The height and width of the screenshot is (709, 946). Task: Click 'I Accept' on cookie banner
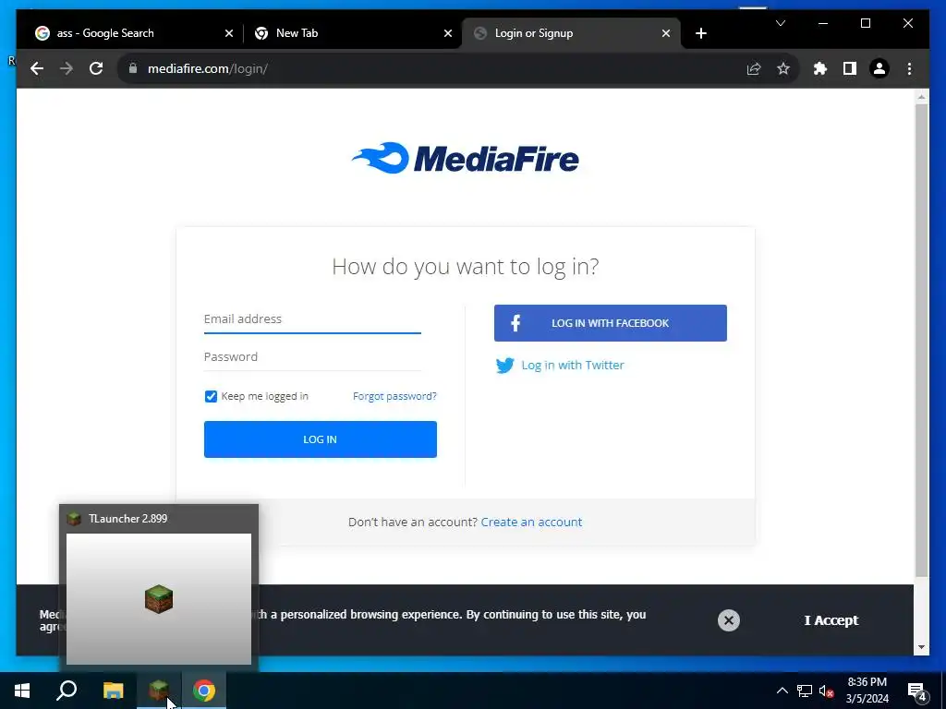[x=831, y=620]
